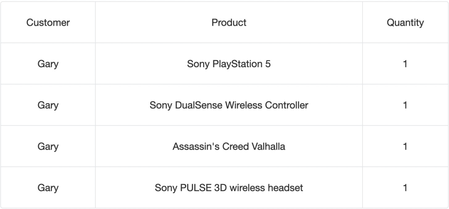Click Gary in the DualSense Wireless Controller row
This screenshot has width=449, height=209.
click(x=48, y=105)
